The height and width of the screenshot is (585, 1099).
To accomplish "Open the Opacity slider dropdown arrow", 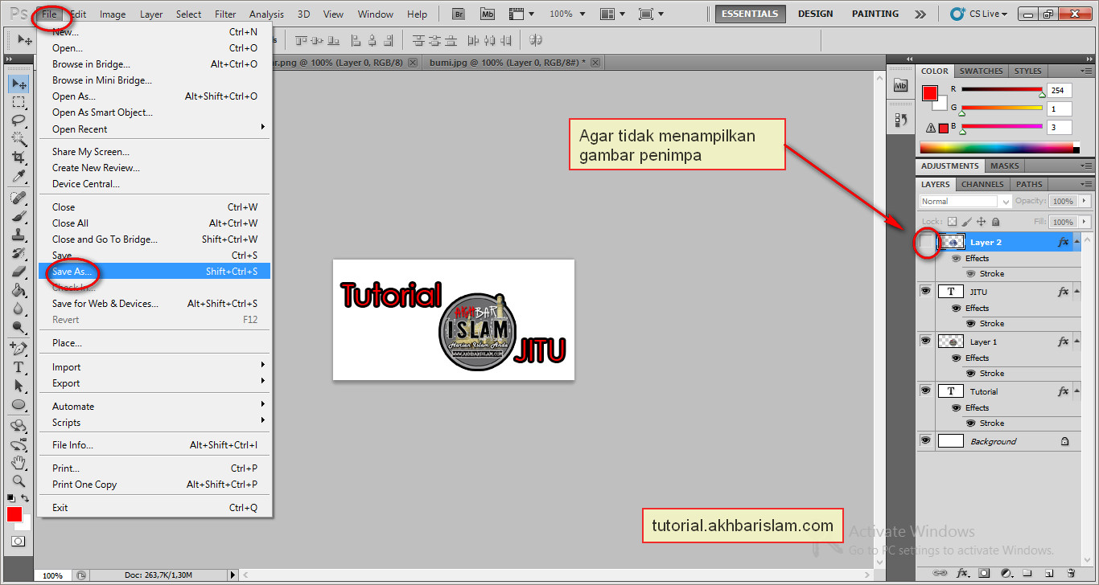I will pyautogui.click(x=1084, y=202).
